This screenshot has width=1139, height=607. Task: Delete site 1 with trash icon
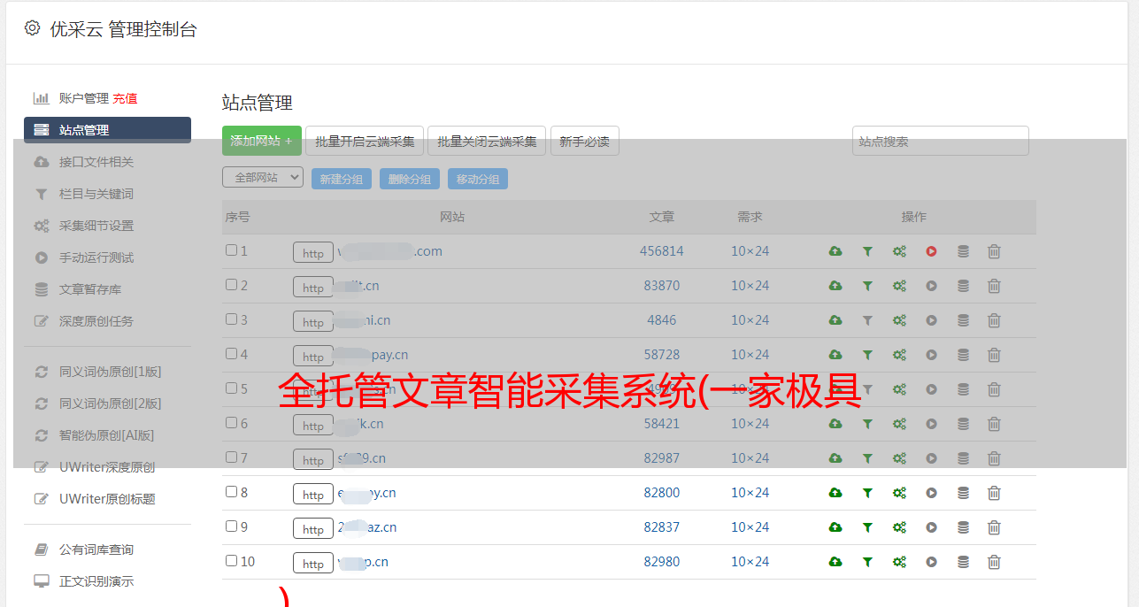click(994, 251)
